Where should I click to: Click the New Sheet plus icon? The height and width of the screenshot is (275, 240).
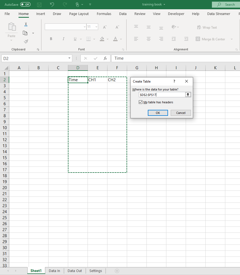117,271
